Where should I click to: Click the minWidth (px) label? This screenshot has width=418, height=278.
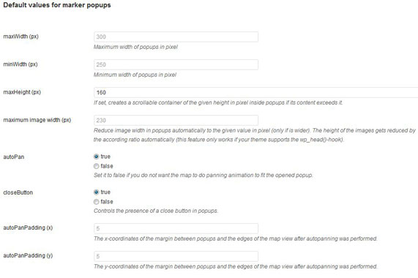(20, 64)
